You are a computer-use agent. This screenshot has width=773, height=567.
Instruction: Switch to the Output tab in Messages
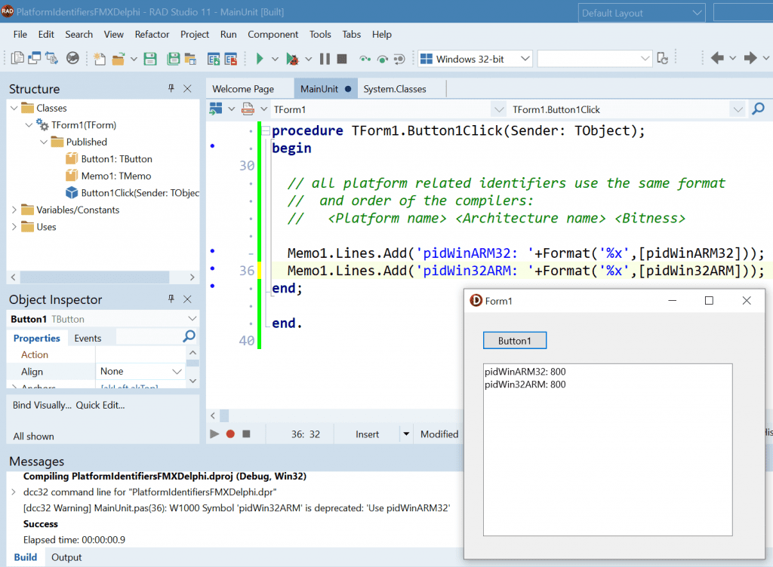[66, 557]
